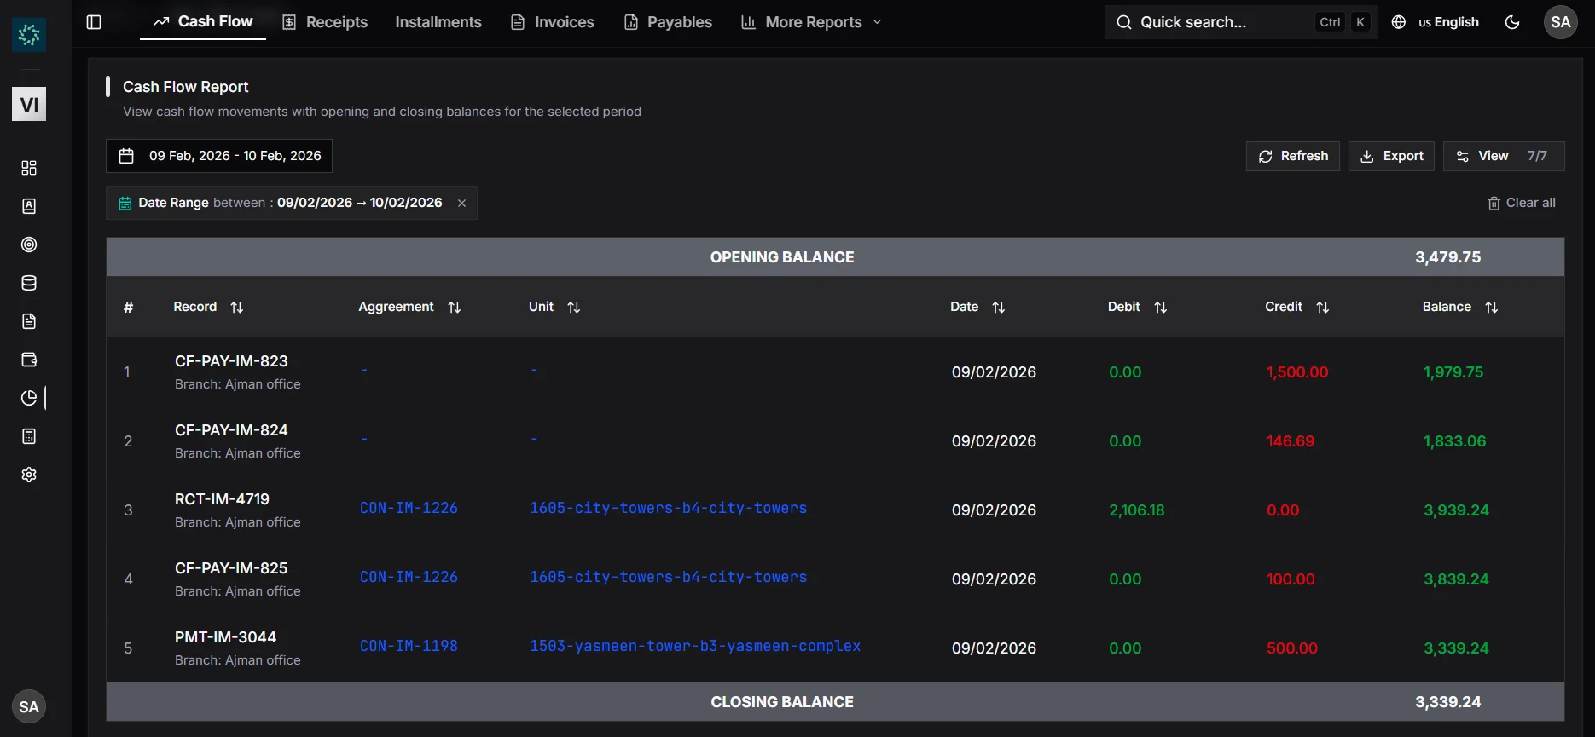Sort table by Balance column
This screenshot has height=737, width=1595.
(x=1491, y=308)
